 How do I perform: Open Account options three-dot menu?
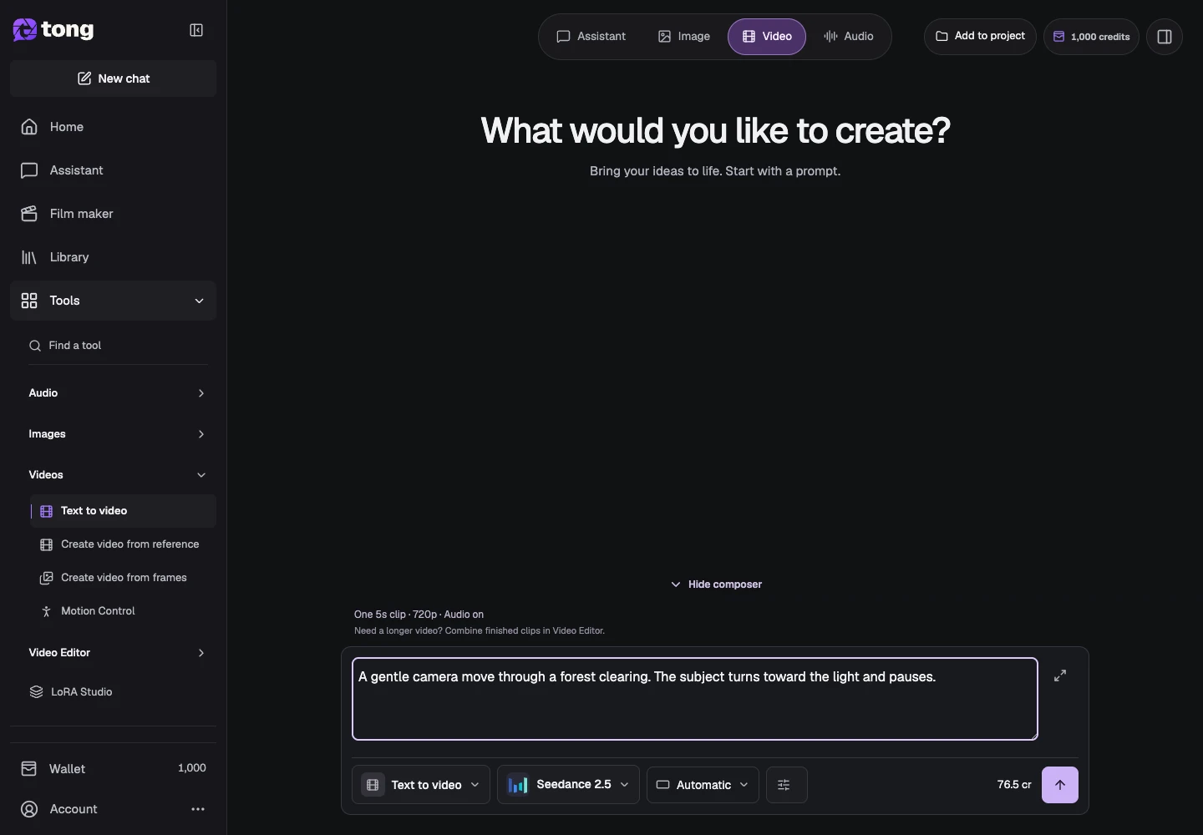(198, 809)
